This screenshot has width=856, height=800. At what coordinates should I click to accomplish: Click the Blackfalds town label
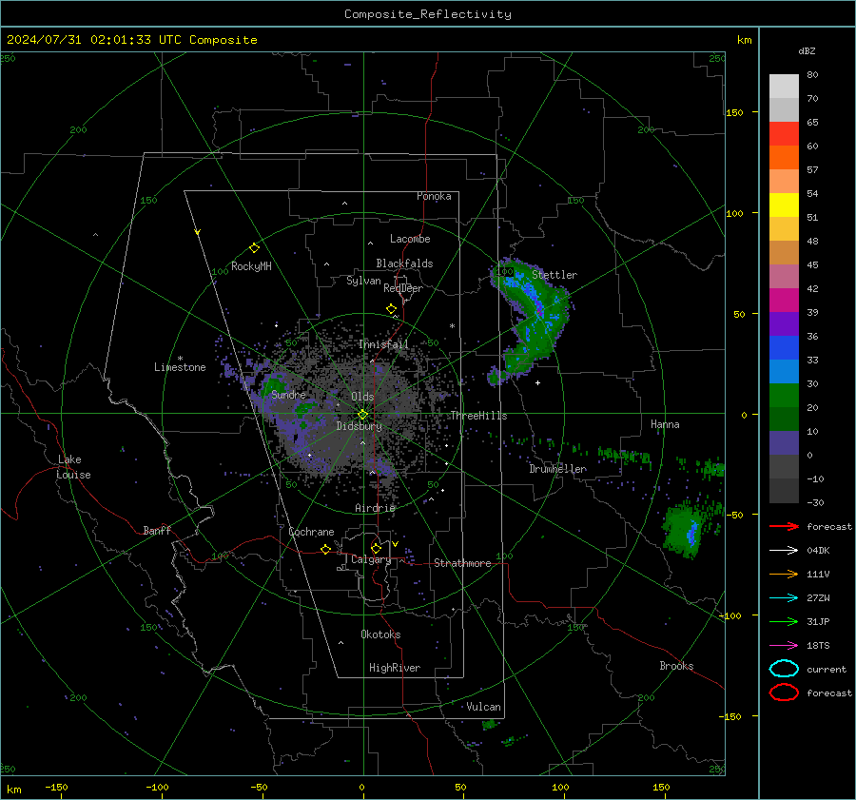404,263
